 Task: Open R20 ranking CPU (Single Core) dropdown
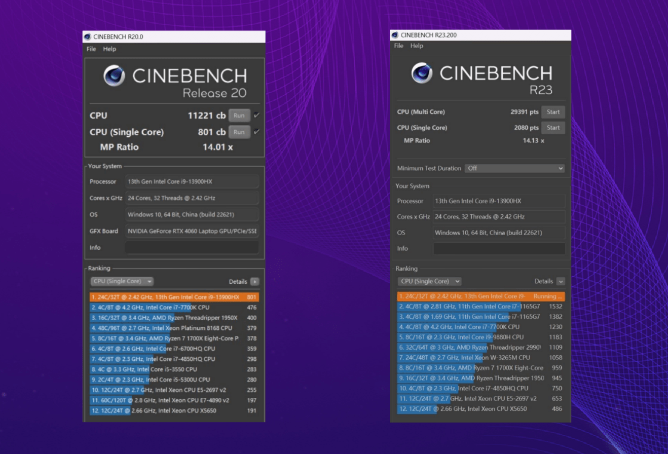(x=122, y=281)
